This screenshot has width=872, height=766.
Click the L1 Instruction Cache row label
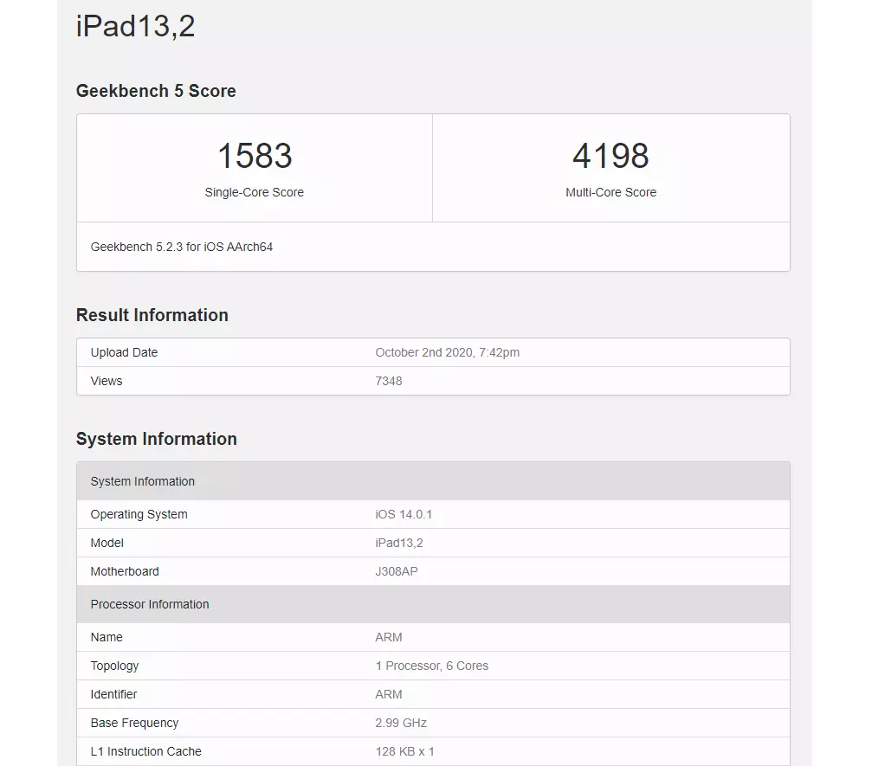145,751
